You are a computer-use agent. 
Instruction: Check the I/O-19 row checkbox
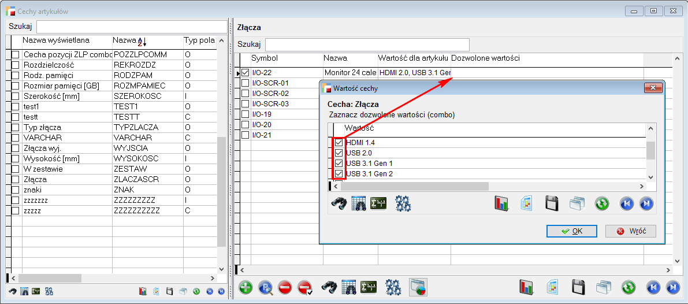[246, 114]
